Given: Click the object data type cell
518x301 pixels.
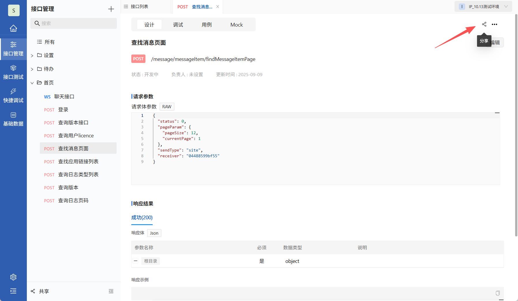Looking at the screenshot, I should click(x=292, y=261).
